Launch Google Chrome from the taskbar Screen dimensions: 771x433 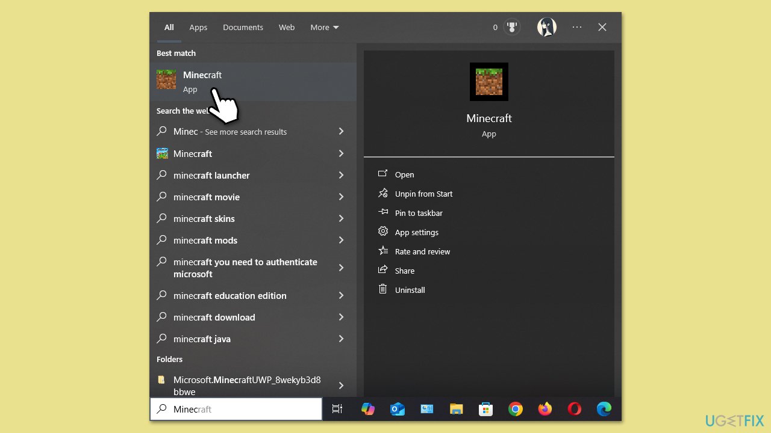pyautogui.click(x=515, y=409)
